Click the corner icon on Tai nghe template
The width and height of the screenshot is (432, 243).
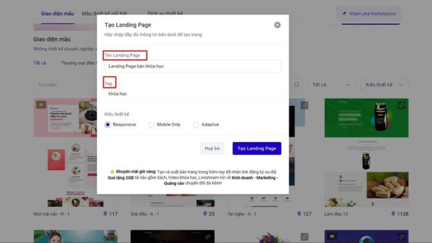305,105
